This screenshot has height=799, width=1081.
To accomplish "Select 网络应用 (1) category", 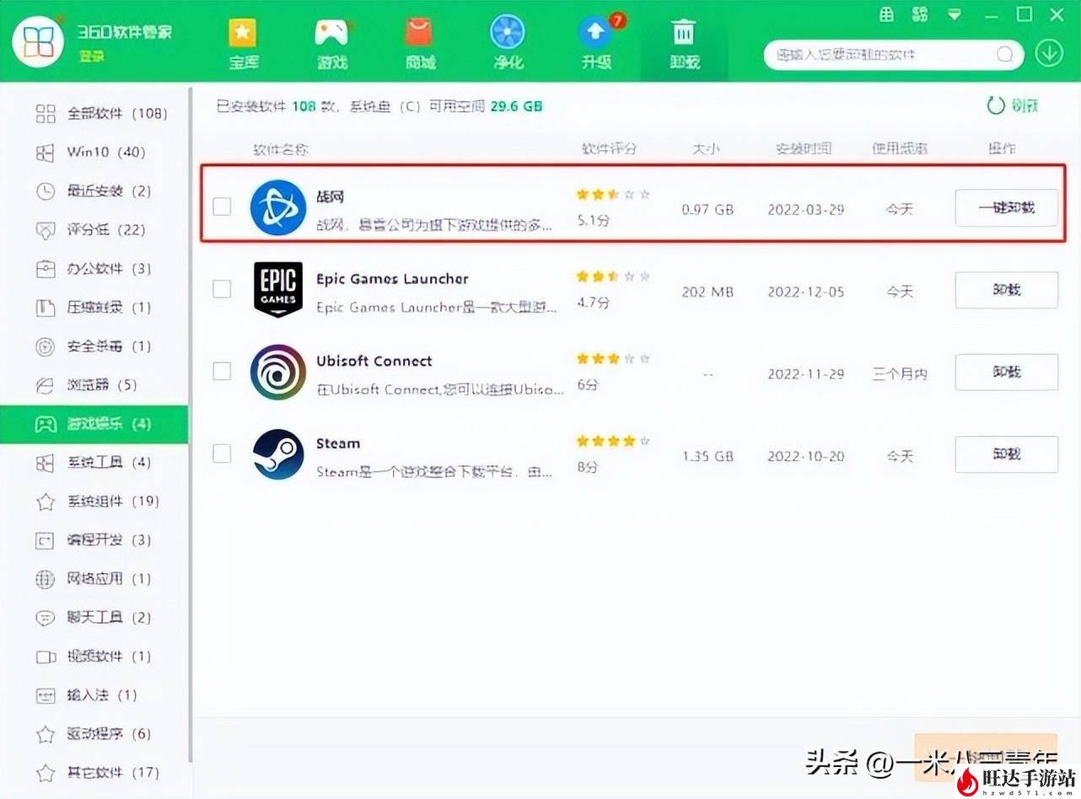I will tap(94, 579).
